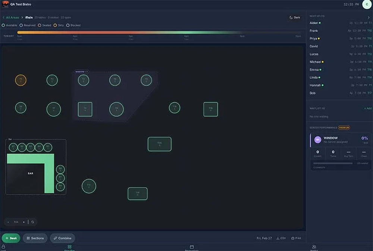
Task: Select bar seat B6
Action: [60, 169]
